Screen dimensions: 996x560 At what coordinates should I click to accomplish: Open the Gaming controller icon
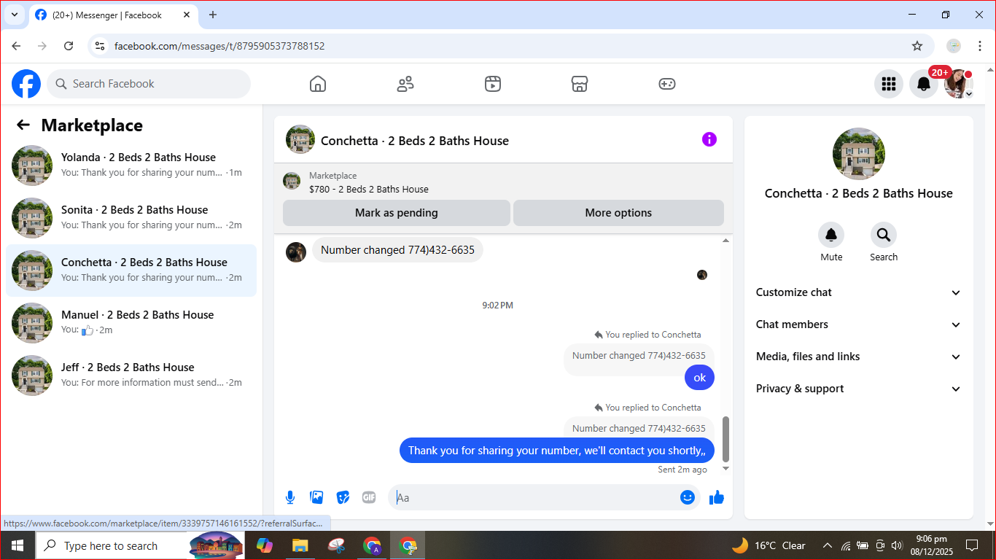[667, 84]
